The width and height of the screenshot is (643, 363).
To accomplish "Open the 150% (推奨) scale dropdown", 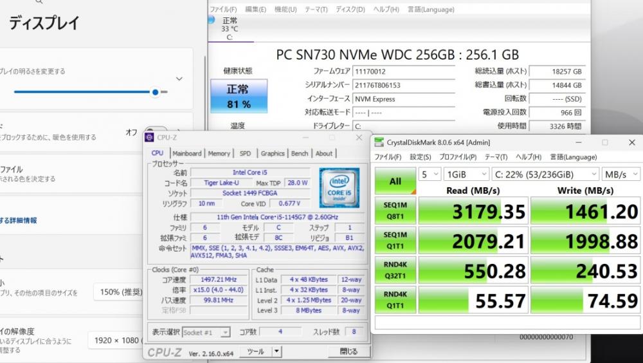I will (x=119, y=292).
